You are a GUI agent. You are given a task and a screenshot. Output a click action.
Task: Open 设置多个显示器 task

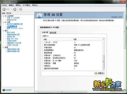[12, 45]
